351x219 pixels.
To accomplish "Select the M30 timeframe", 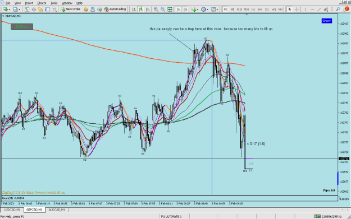I will click(x=246, y=10).
